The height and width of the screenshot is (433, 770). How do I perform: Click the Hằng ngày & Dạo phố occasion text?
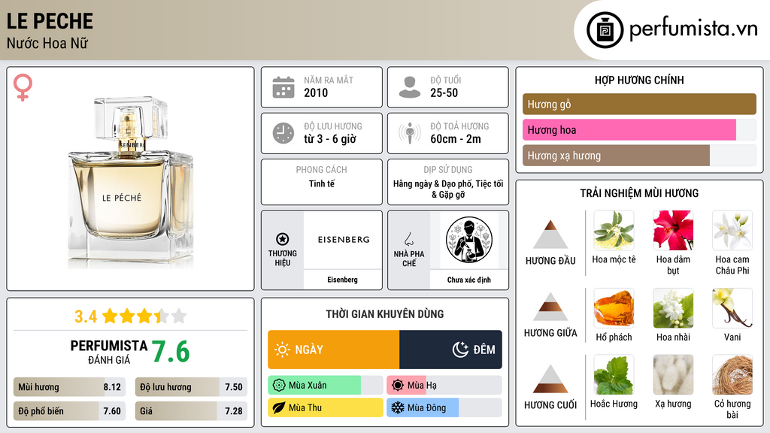(x=448, y=189)
